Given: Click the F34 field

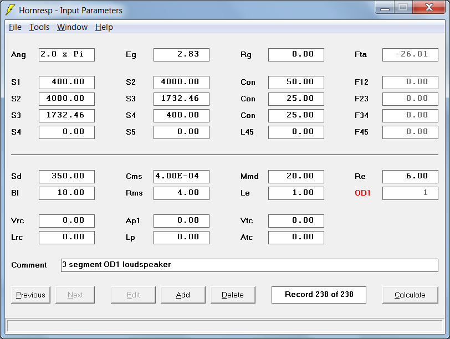Looking at the screenshot, I should (x=410, y=116).
